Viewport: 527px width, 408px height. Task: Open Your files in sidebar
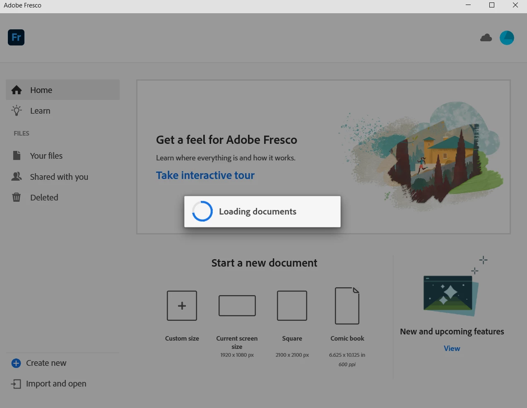[x=63, y=156]
